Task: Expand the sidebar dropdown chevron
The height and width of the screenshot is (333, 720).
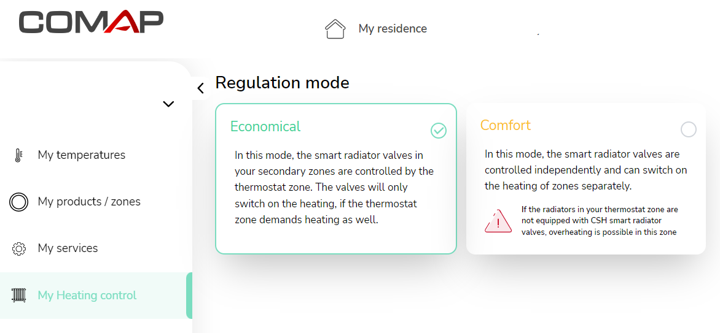Action: 168,104
